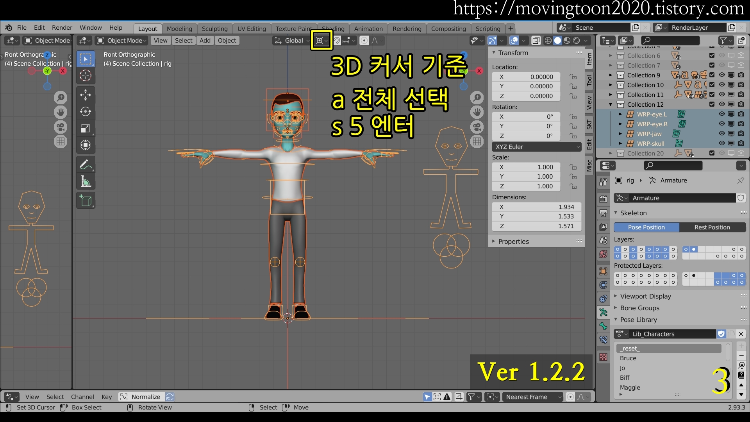Switch to the Animation workspace tab
The height and width of the screenshot is (422, 750).
coord(368,29)
